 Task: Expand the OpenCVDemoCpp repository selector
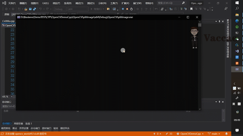click(190, 134)
